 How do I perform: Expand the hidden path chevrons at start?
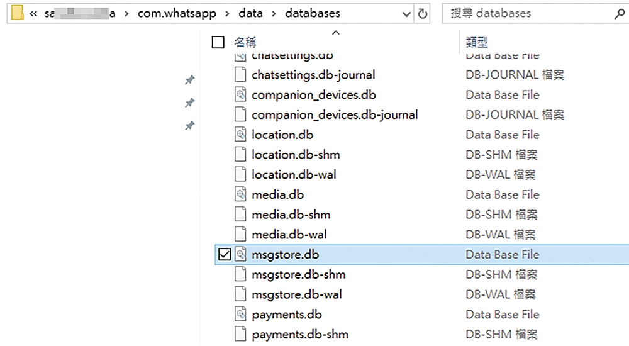coord(33,14)
